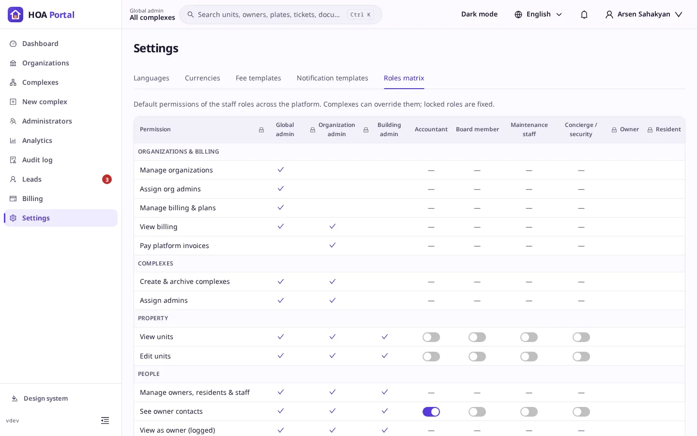Click the Analytics chart icon
This screenshot has width=697, height=436.
point(13,140)
